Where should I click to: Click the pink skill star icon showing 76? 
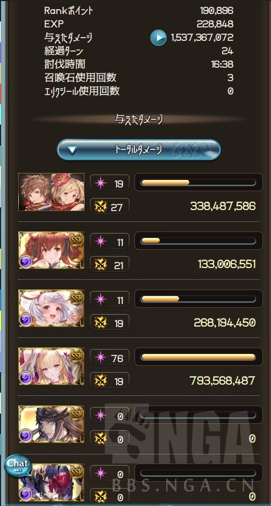[x=99, y=358]
